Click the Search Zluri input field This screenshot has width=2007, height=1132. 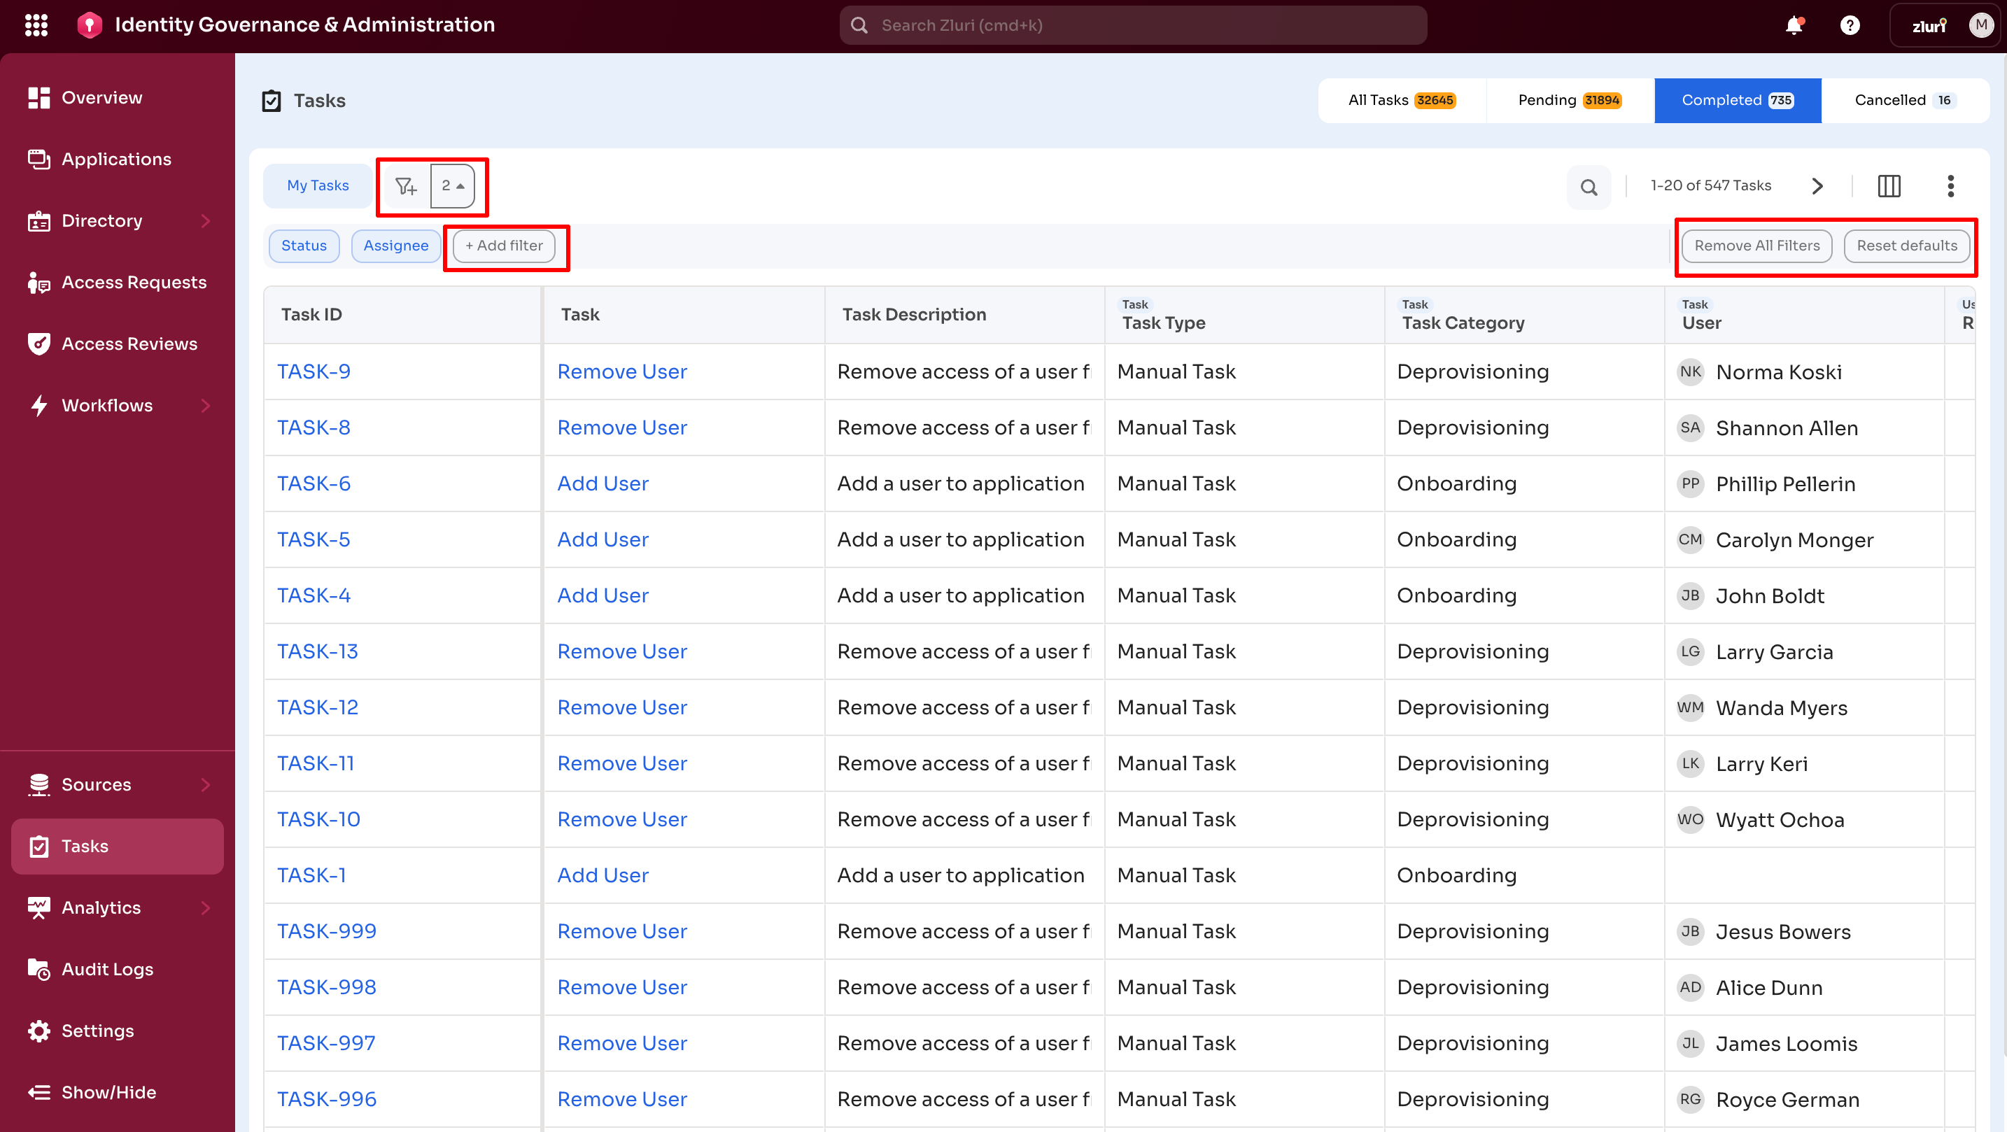point(1132,24)
